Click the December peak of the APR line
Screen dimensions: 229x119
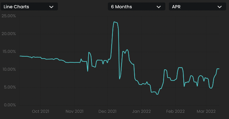tap(114, 22)
